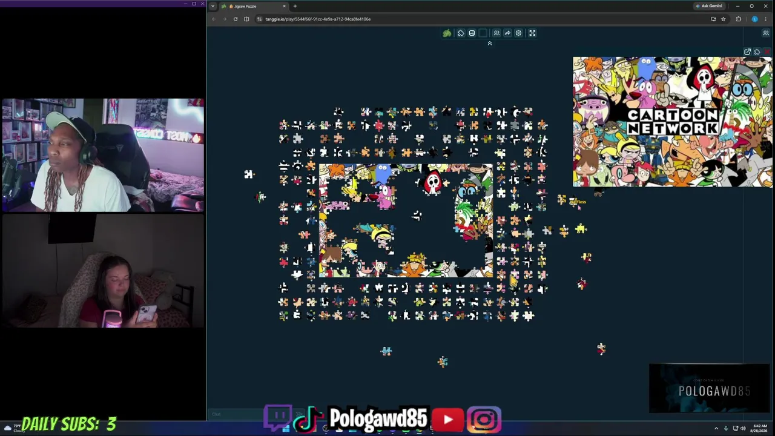View site information icon in address bar

[260, 19]
